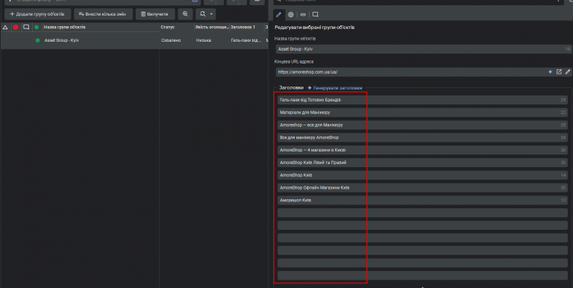Viewport: 573px width, 288px height.
Task: Click the Вилучити delete button
Action: point(155,14)
